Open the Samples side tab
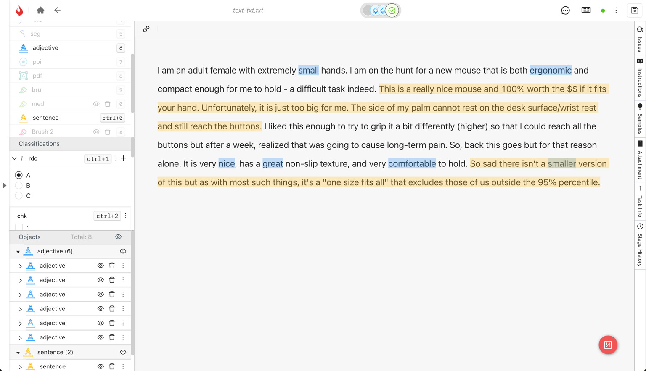This screenshot has width=646, height=371. pos(640,119)
